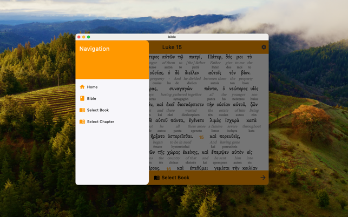The height and width of the screenshot is (217, 348).
Task: Minimize the bible window with yellow button
Action: pyautogui.click(x=84, y=37)
